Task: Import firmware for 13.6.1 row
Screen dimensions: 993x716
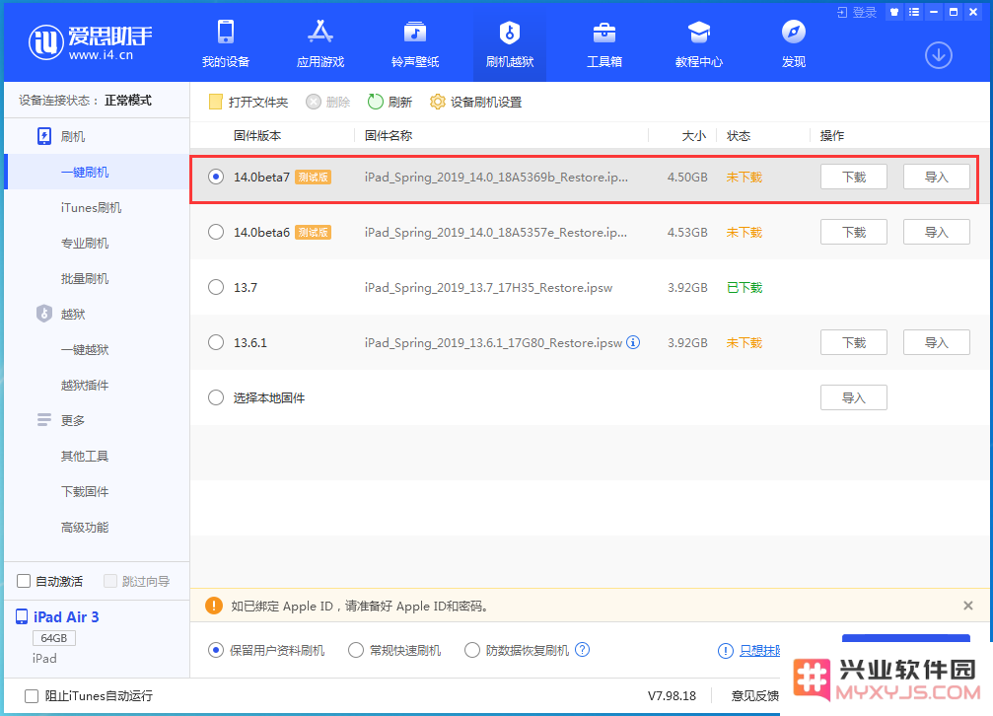Action: [936, 342]
